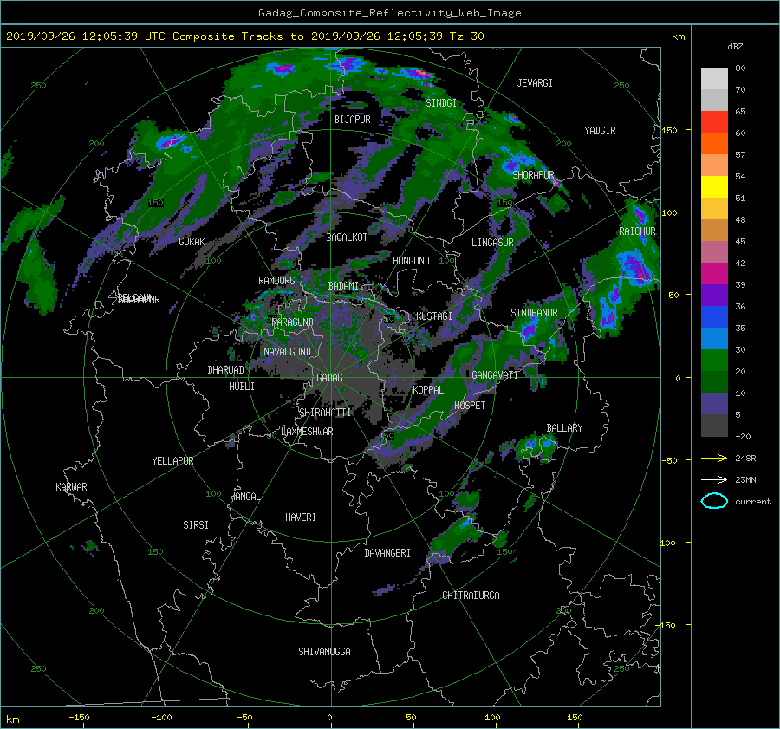Click the yellow 24SR arrow legend icon
This screenshot has width=780, height=729.
(x=714, y=458)
